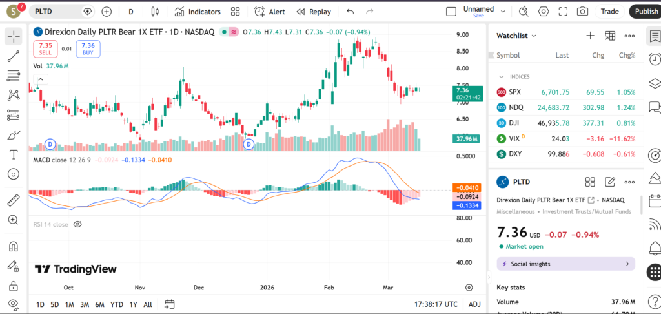Enter fullscreen mode
The image size is (661, 314).
[x=563, y=12]
